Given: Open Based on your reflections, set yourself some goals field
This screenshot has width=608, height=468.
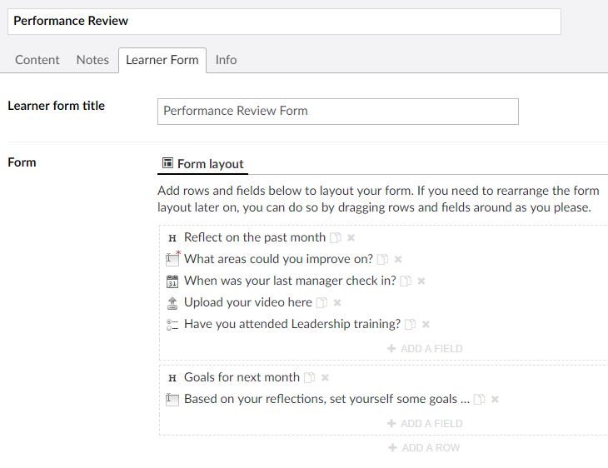Looking at the screenshot, I should [326, 399].
